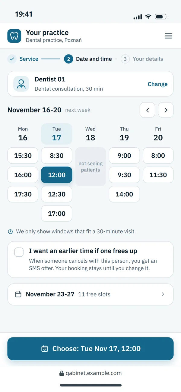The height and width of the screenshot is (392, 181).
Task: Select the Tuesday 12:00 time slot
Action: [57, 175]
